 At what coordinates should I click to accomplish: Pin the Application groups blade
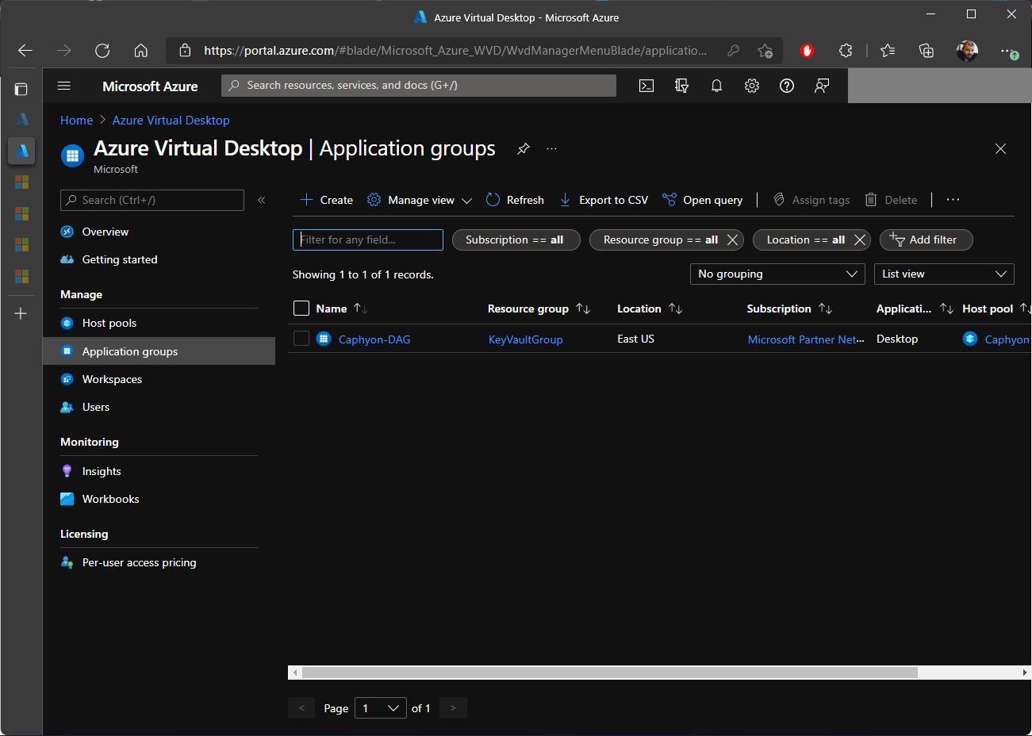pos(523,148)
